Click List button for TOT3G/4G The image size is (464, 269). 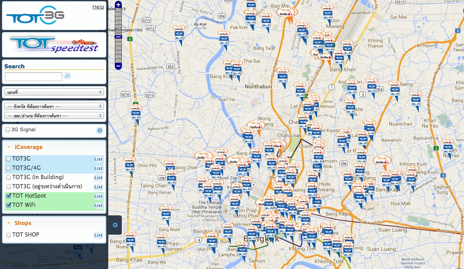point(98,168)
